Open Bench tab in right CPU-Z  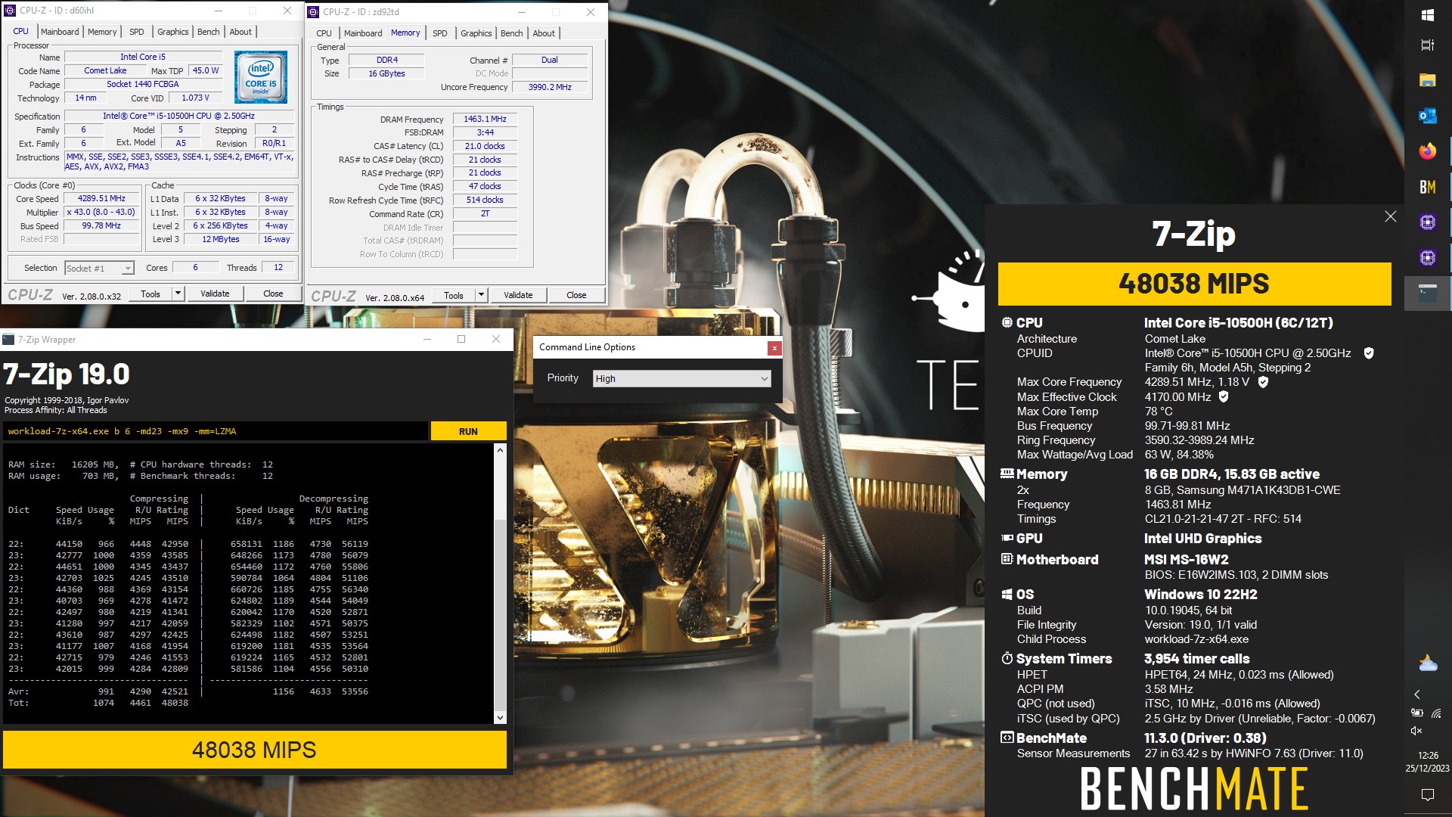click(512, 33)
